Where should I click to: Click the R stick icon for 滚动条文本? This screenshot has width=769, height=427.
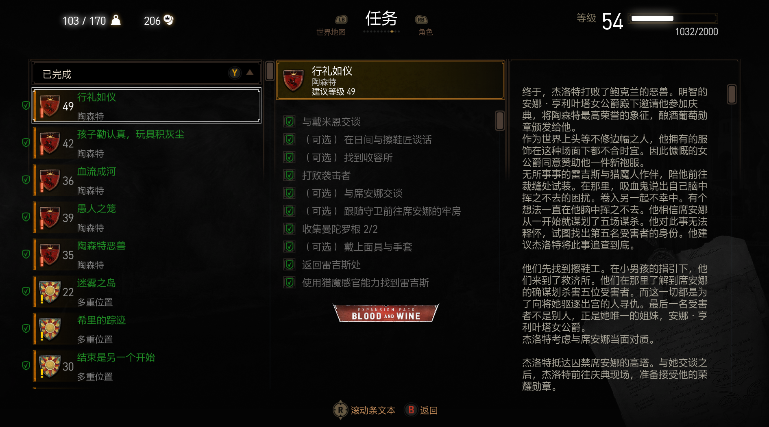[340, 410]
